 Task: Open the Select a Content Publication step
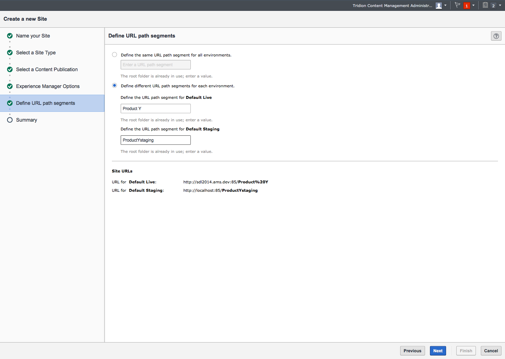pyautogui.click(x=47, y=69)
